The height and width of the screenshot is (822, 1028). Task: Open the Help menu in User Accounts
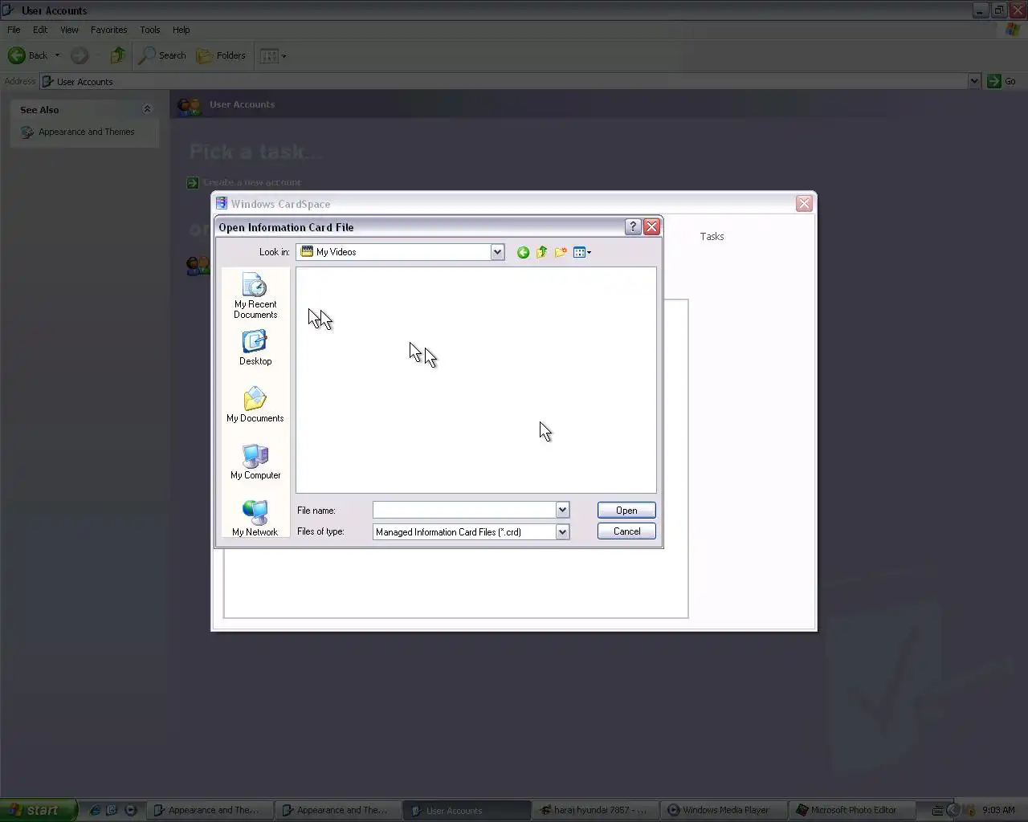pos(182,30)
